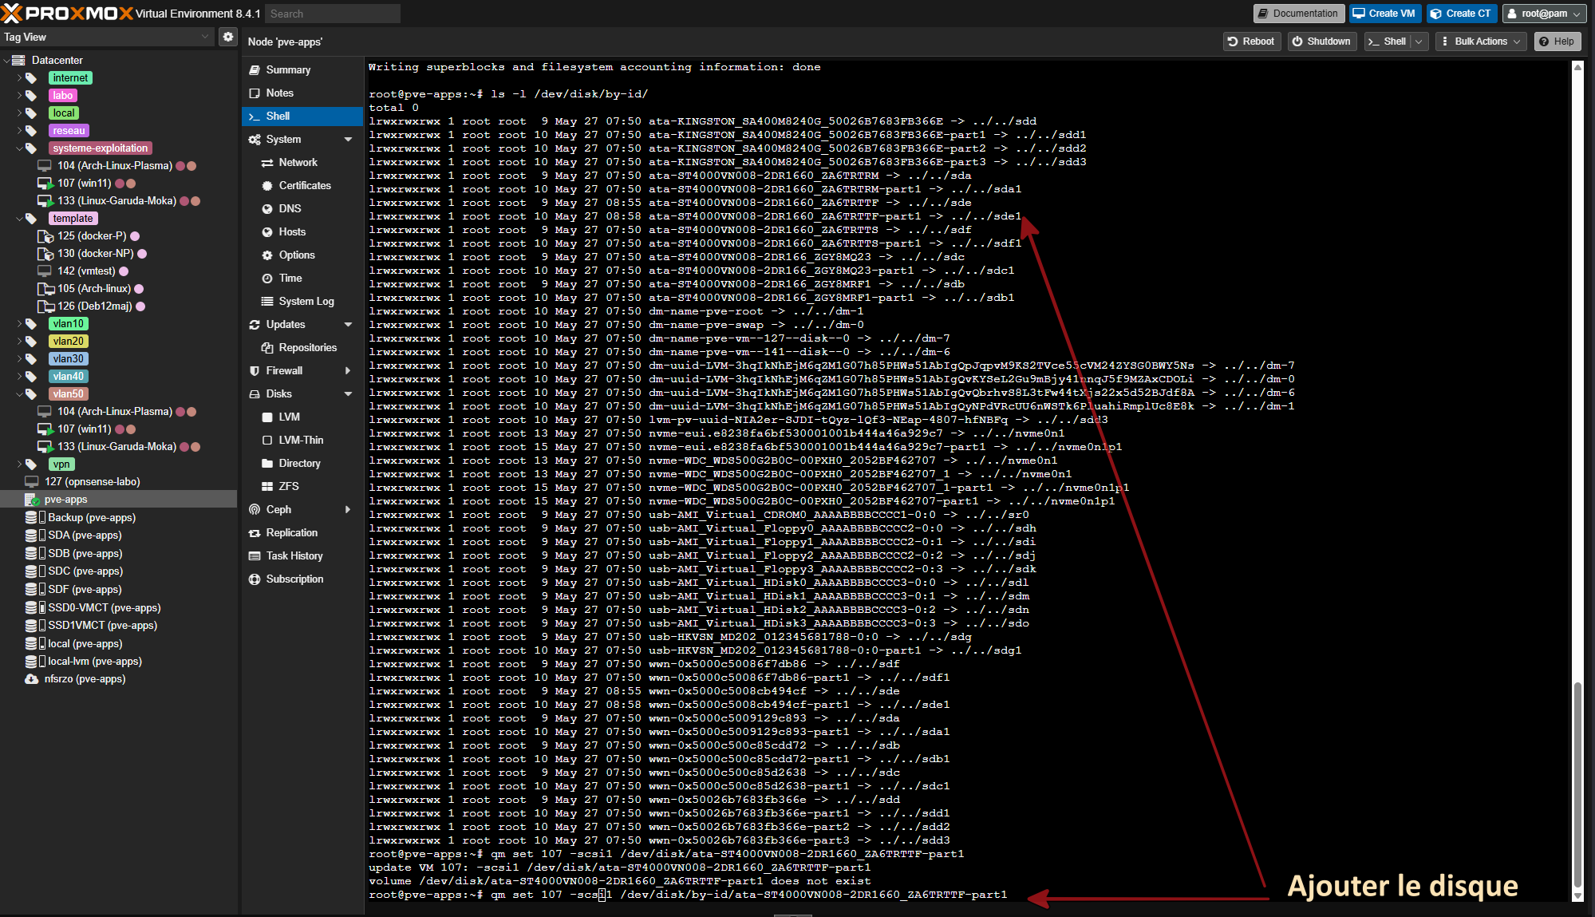1595x917 pixels.
Task: Click the DNS globe icon
Action: [267, 209]
